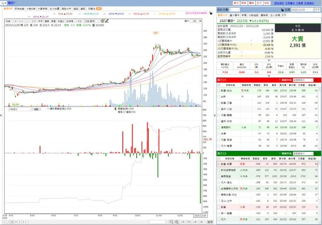This screenshot has width=322, height=225.
Task: Click the pink info note above the chart
Action: click(196, 13)
